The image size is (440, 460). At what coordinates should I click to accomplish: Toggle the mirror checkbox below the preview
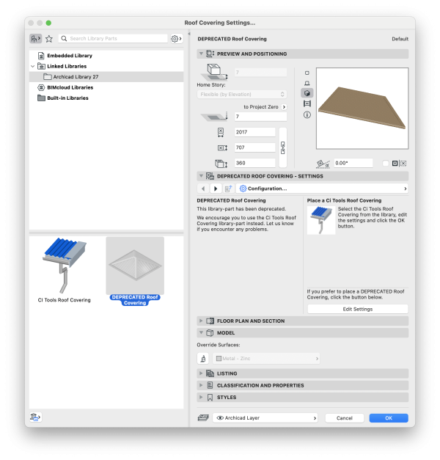tap(386, 163)
